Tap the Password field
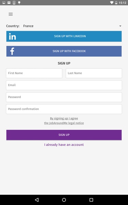The height and width of the screenshot is (205, 128). click(64, 97)
